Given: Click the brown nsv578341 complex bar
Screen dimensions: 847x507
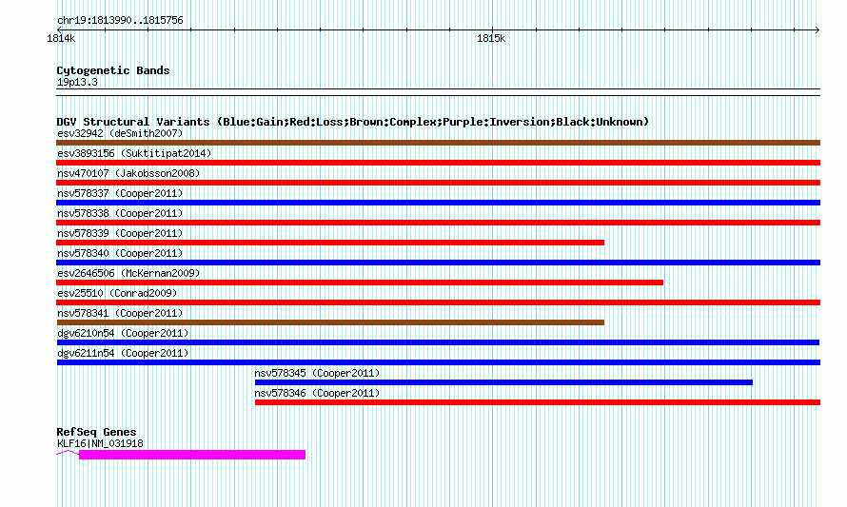Looking at the screenshot, I should click(330, 322).
